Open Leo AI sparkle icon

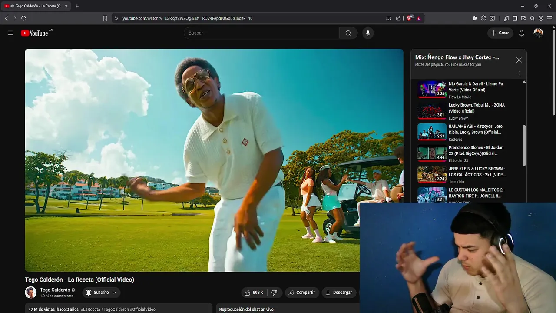532,18
